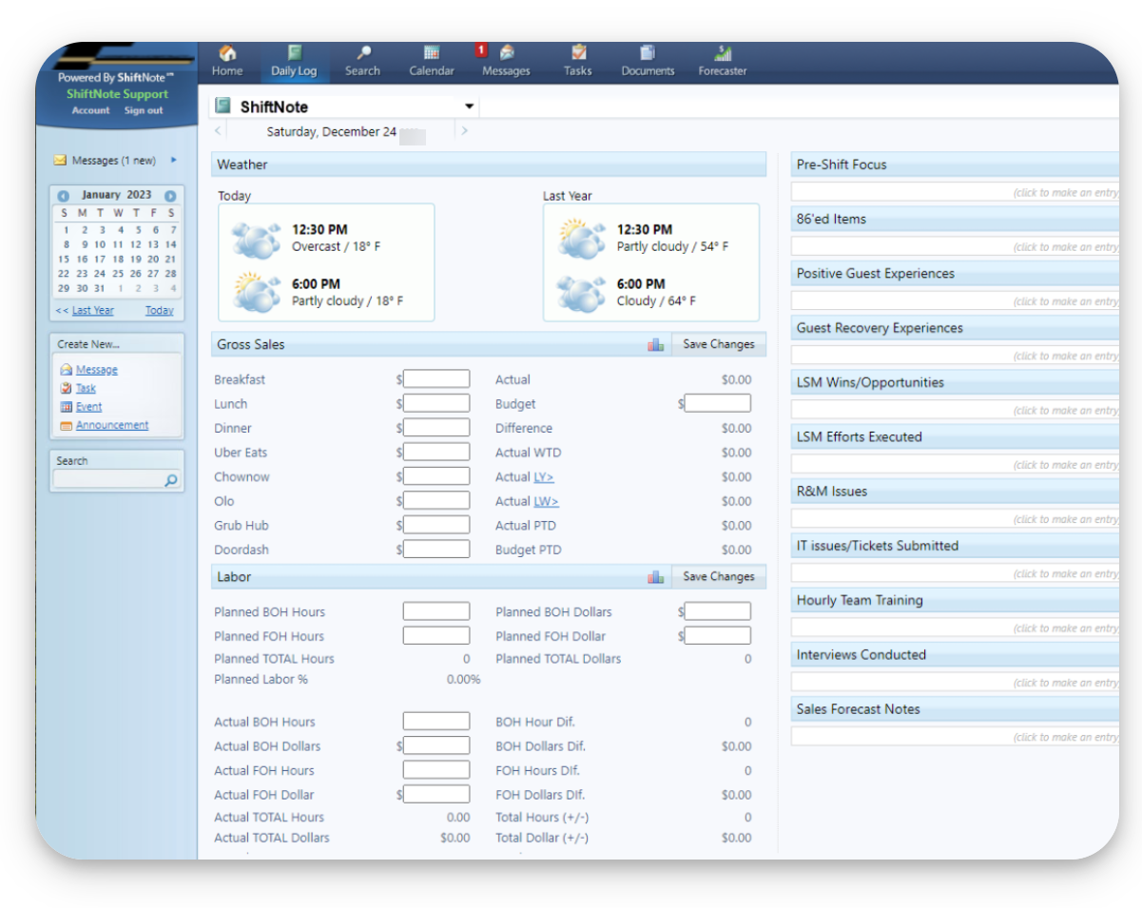The image size is (1142, 908).
Task: Go to next day using right arrow
Action: point(464,131)
